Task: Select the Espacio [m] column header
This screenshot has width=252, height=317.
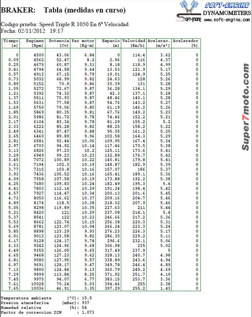Action: pyautogui.click(x=108, y=43)
